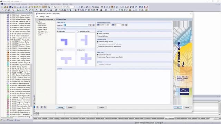Click the Dlubal logo on the dialog banner
The image size is (221, 124).
coord(184,92)
